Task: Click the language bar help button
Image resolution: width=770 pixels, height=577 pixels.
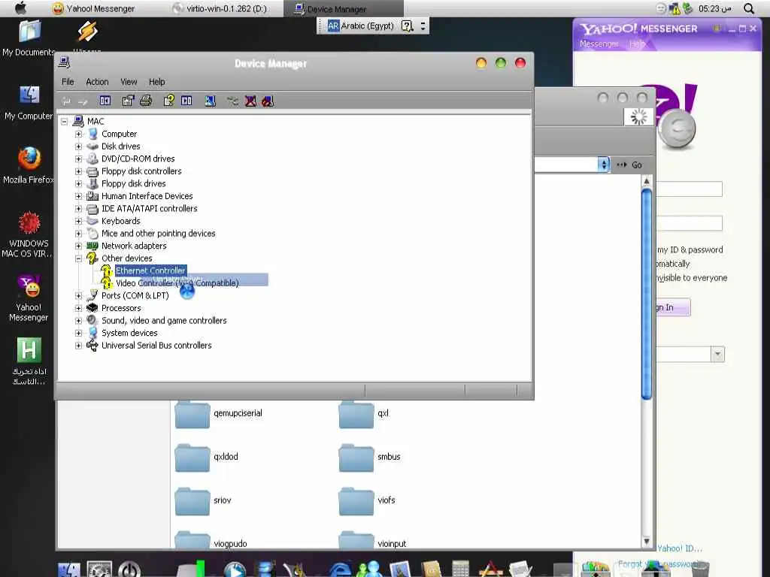Action: pyautogui.click(x=407, y=26)
